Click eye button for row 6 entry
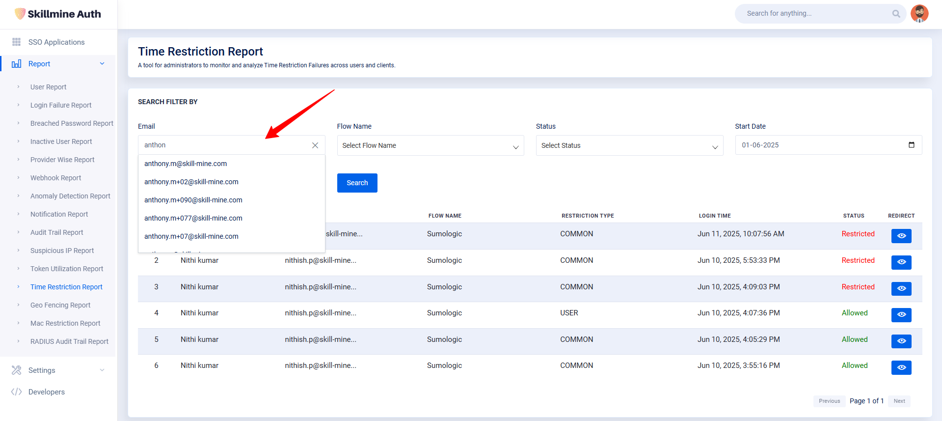Viewport: 942px width, 421px height. 901,367
